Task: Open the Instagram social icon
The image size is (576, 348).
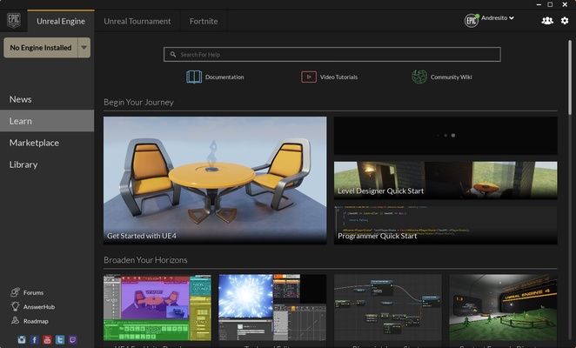Action: point(22,339)
